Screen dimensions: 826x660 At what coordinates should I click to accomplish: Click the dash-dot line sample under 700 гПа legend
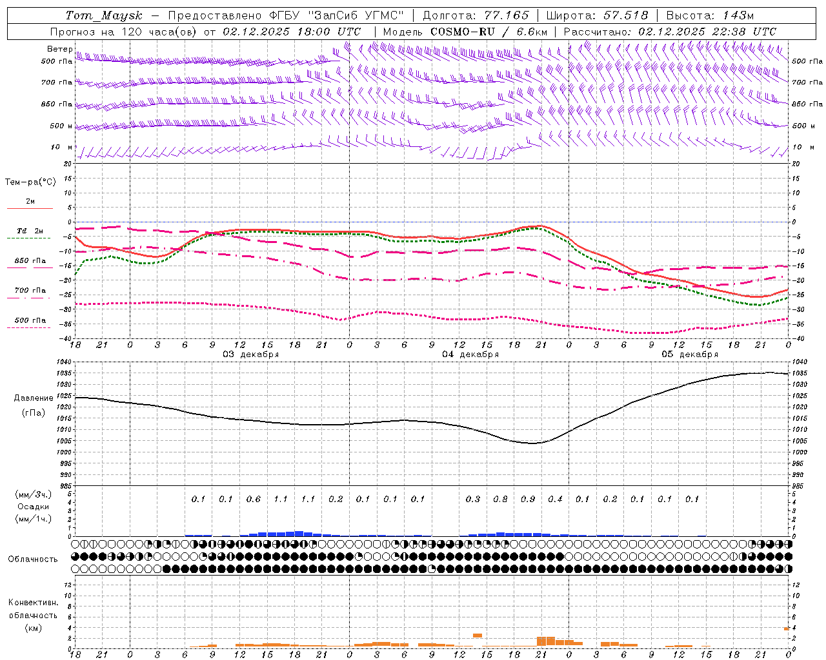[29, 298]
